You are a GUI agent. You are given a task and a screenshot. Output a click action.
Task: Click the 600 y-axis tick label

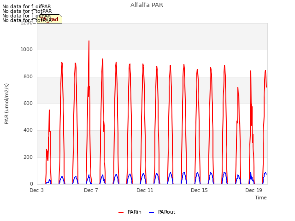tap(28, 103)
